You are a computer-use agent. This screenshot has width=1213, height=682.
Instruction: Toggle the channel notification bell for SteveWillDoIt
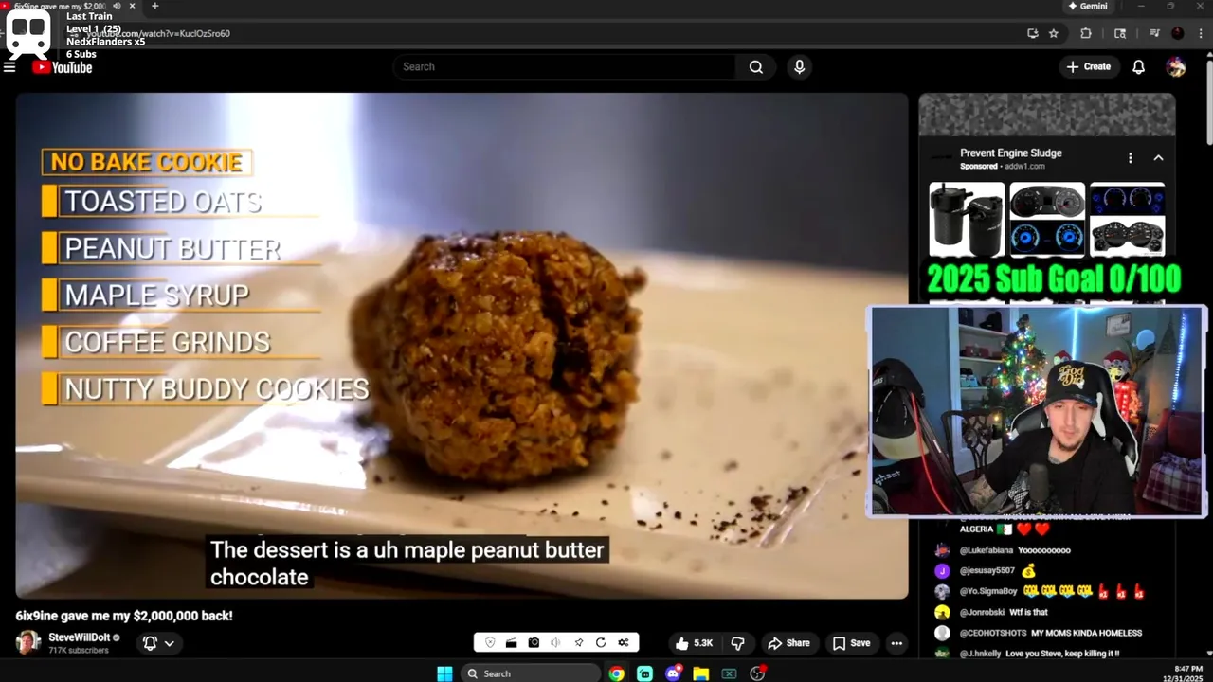[150, 643]
